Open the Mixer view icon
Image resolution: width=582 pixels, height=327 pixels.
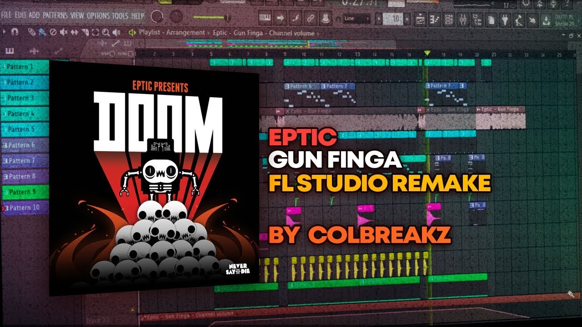[x=463, y=19]
